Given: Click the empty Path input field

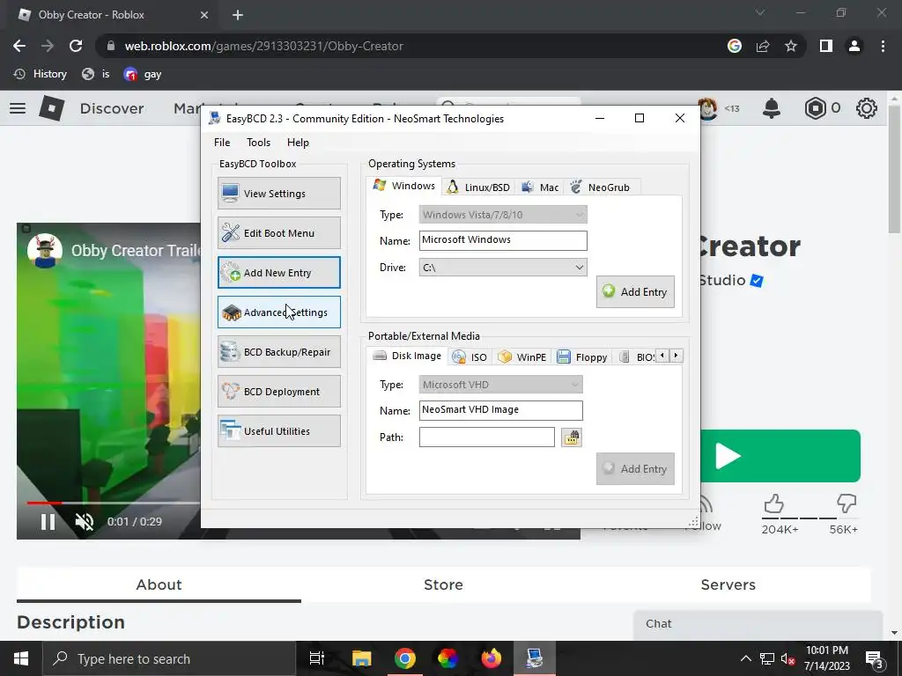Looking at the screenshot, I should (486, 437).
